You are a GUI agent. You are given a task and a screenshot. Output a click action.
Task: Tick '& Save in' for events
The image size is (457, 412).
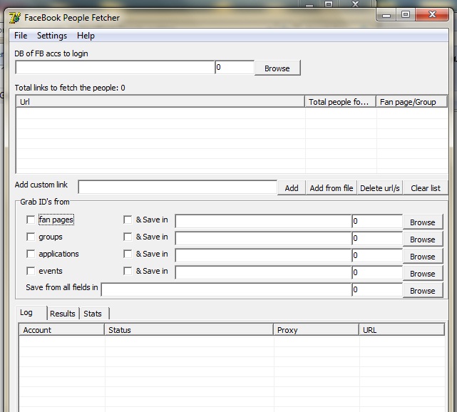coord(128,271)
